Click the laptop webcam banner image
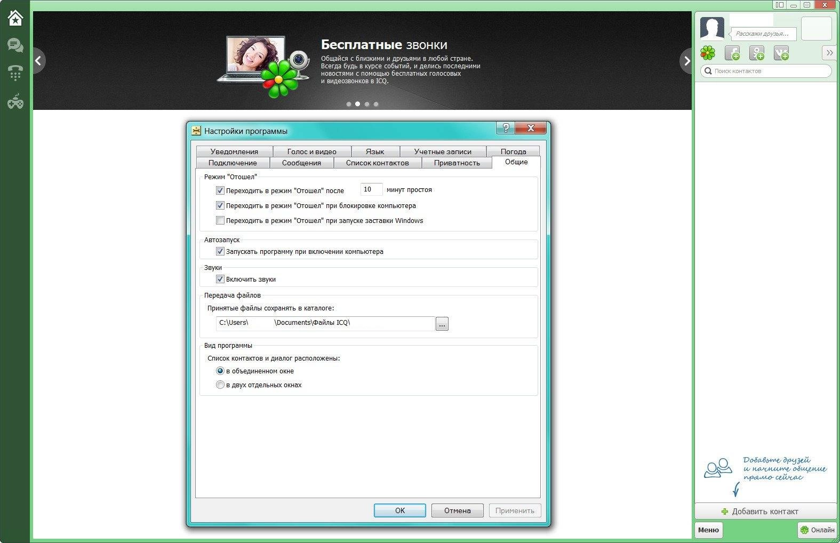 pos(263,66)
